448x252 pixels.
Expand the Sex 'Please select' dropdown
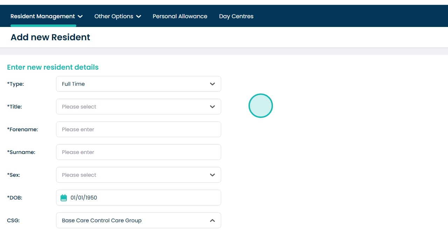click(x=133, y=175)
